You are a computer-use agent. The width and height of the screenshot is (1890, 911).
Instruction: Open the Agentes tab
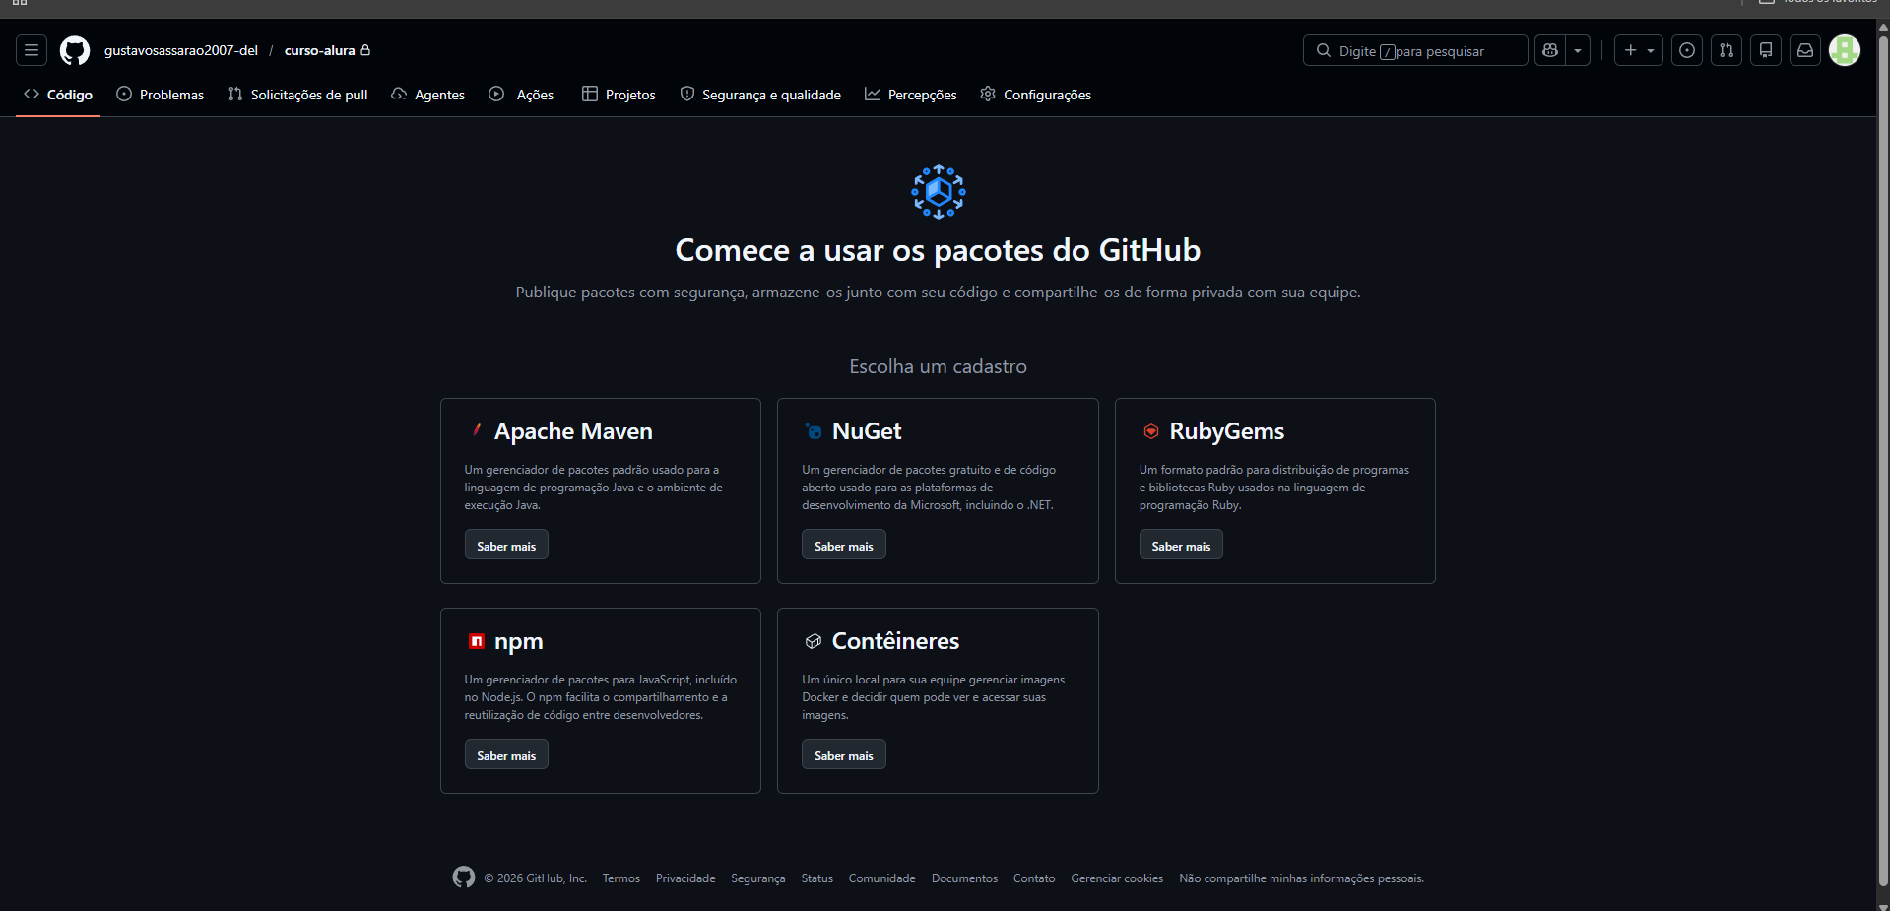[428, 95]
